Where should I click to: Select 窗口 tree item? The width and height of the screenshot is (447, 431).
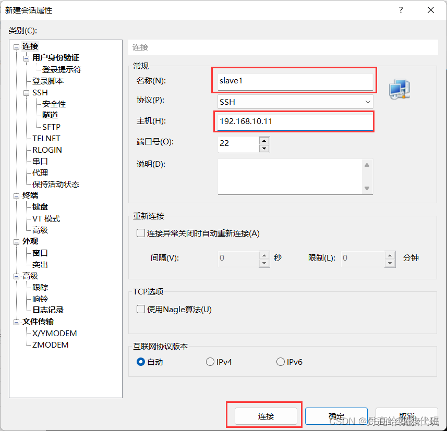pyautogui.click(x=40, y=253)
